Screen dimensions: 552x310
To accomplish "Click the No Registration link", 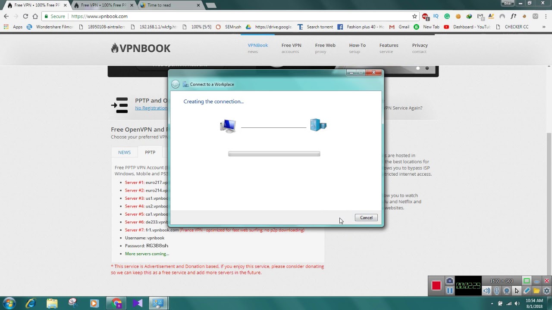I will coord(151,108).
